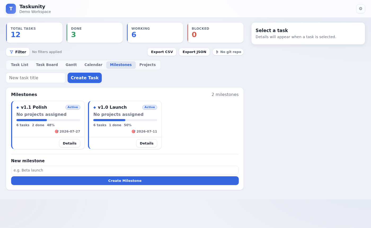Export tasks as CSV
Screen dimensions: 371x228
point(162,52)
